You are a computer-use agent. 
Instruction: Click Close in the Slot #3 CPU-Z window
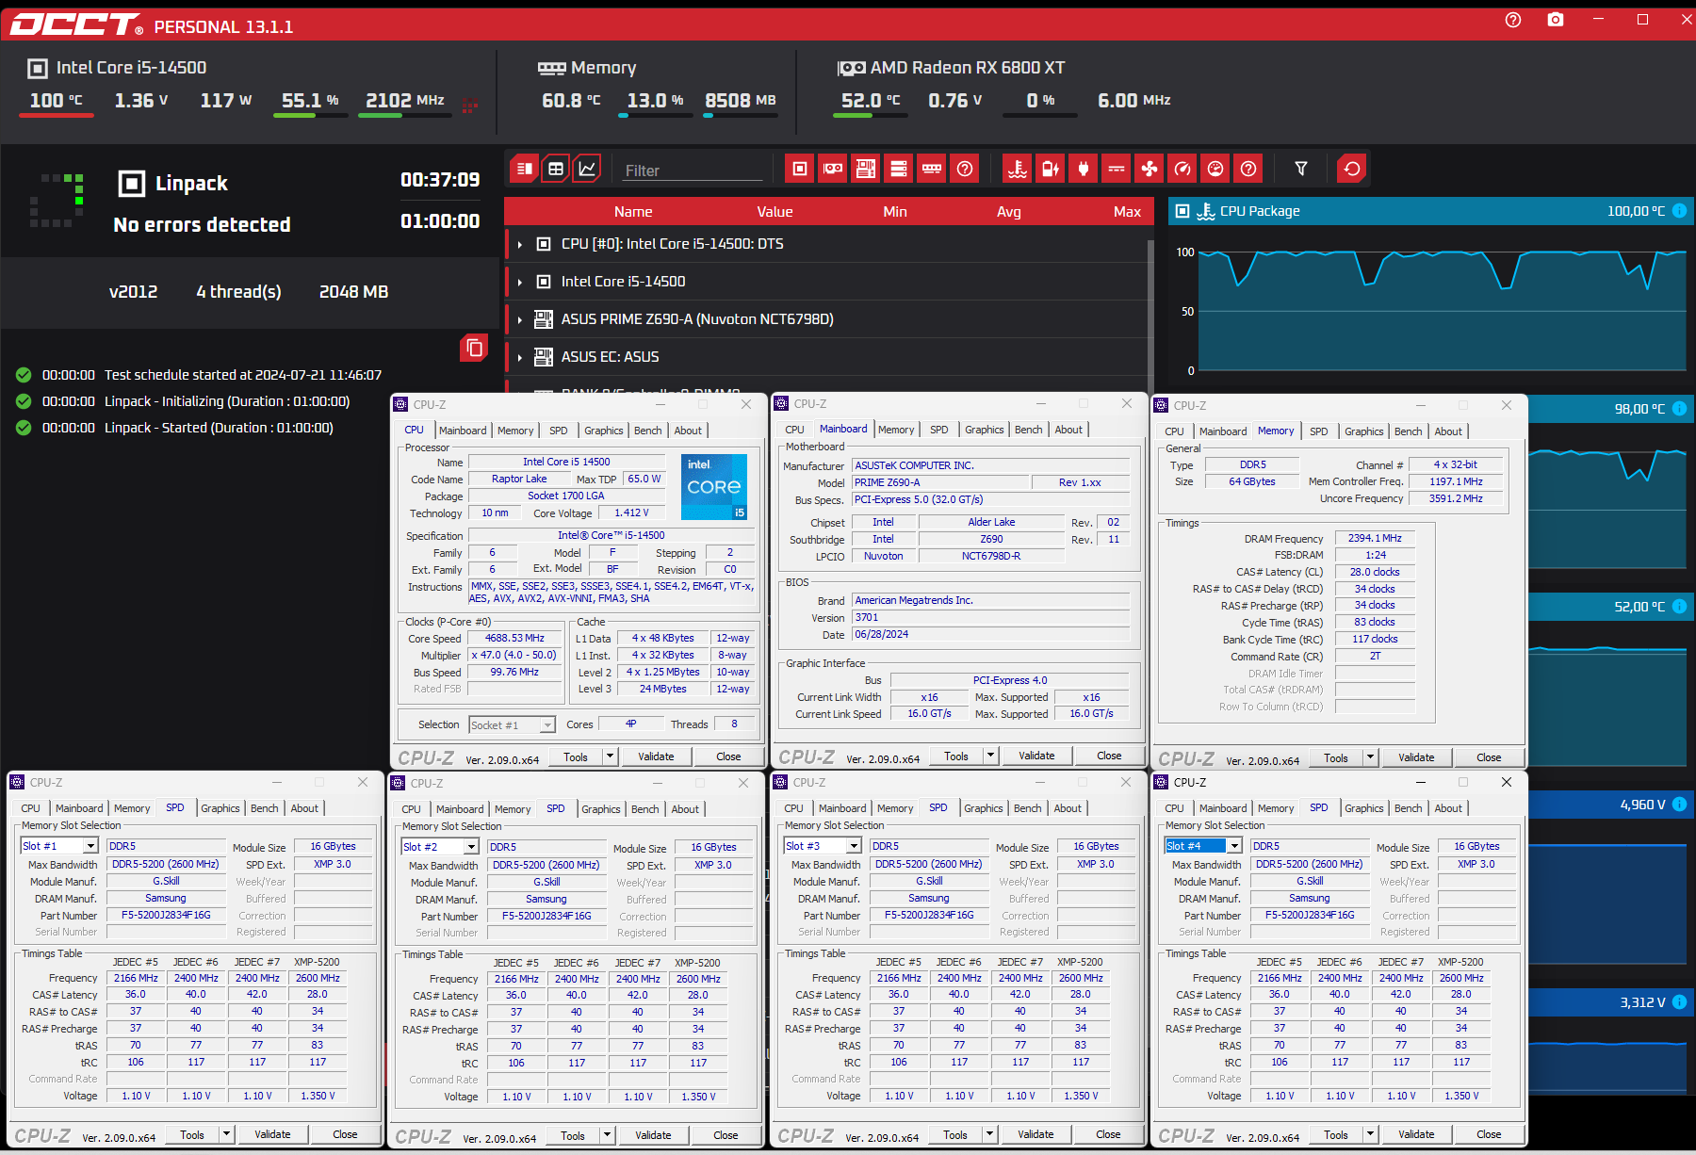click(1108, 1134)
